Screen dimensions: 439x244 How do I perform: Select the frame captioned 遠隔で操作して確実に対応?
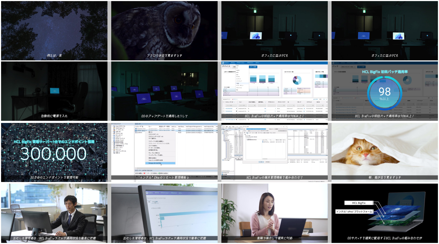[x=275, y=213]
